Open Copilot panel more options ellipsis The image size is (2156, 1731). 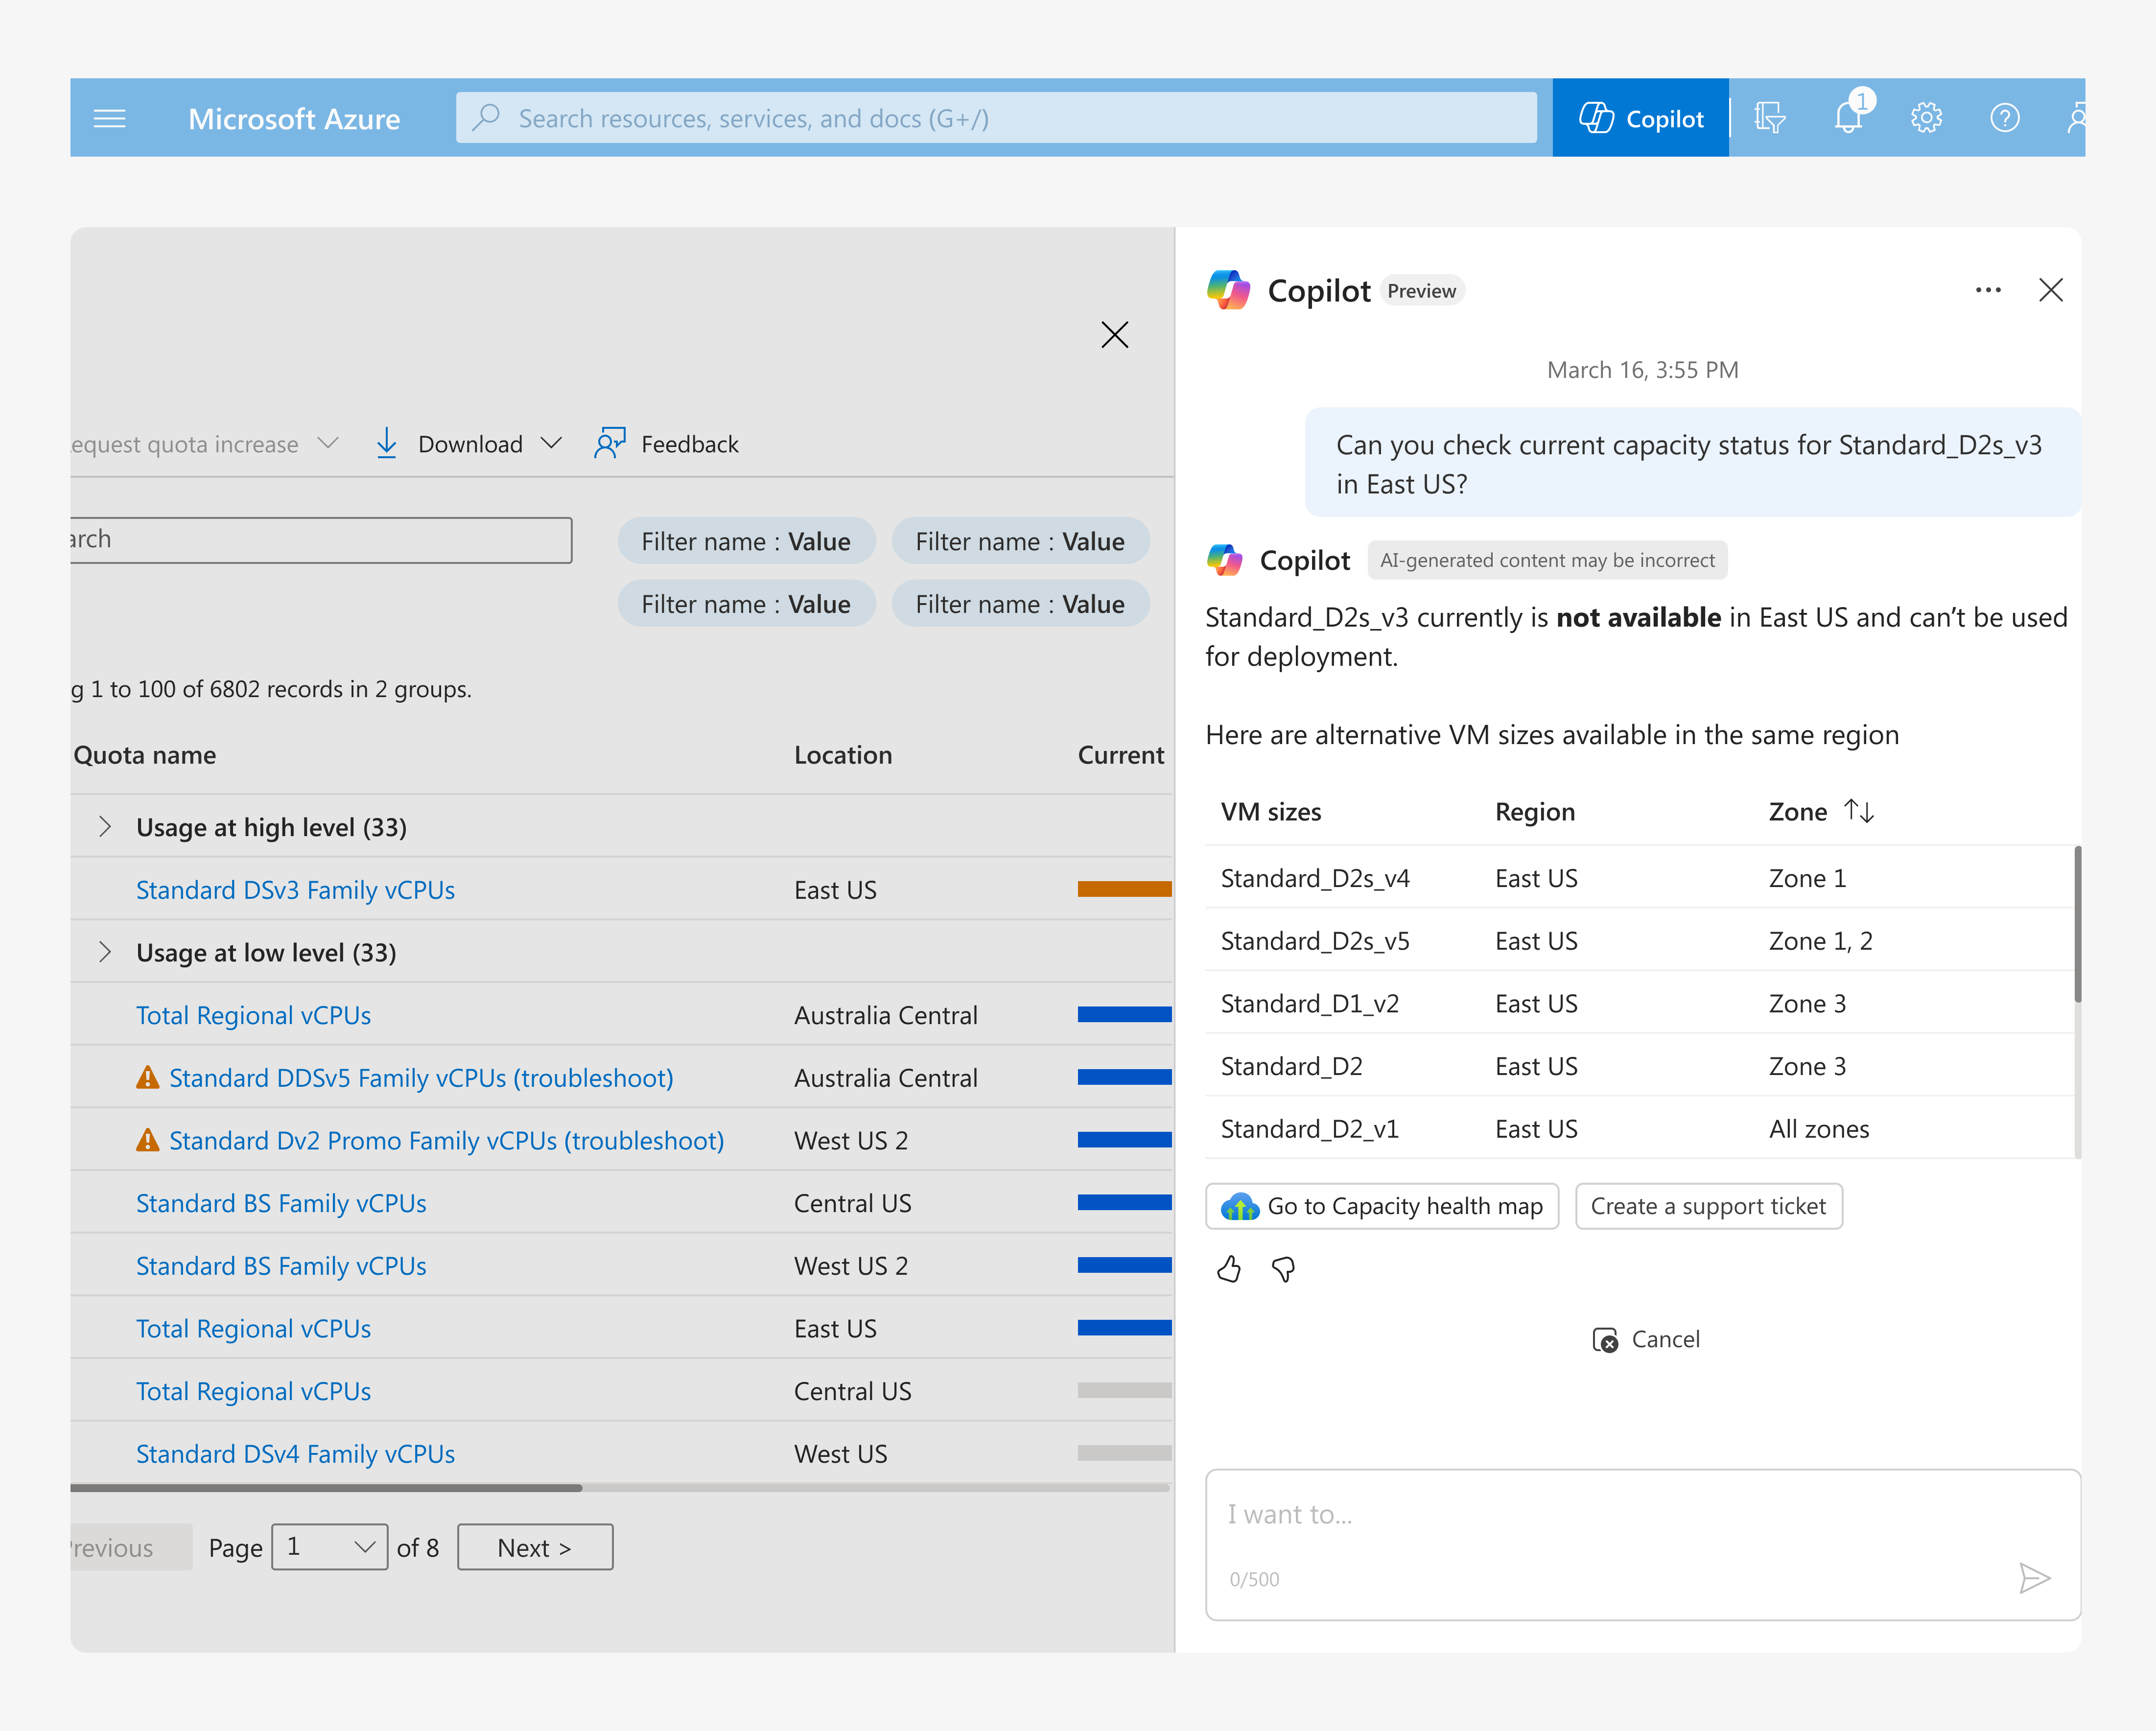tap(1988, 290)
